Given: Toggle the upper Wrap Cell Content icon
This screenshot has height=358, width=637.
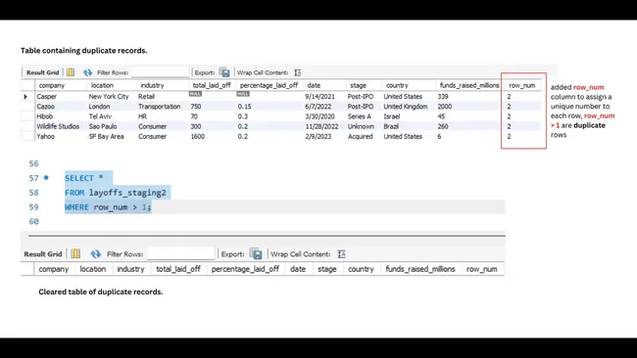Looking at the screenshot, I should click(297, 72).
